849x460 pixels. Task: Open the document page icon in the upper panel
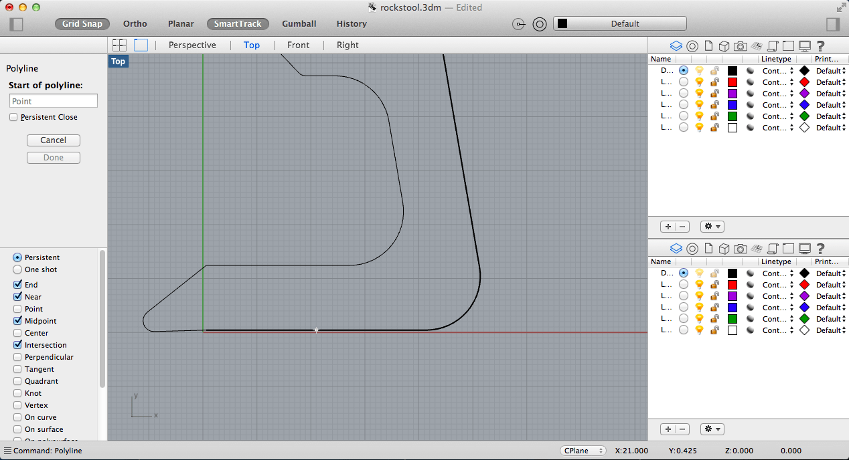(708, 46)
